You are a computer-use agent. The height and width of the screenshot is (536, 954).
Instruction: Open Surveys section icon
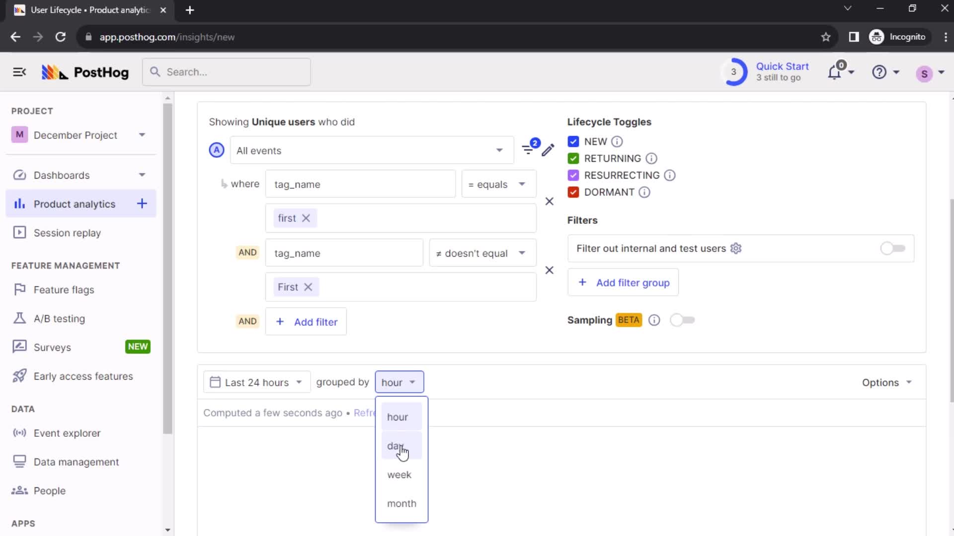coord(20,347)
